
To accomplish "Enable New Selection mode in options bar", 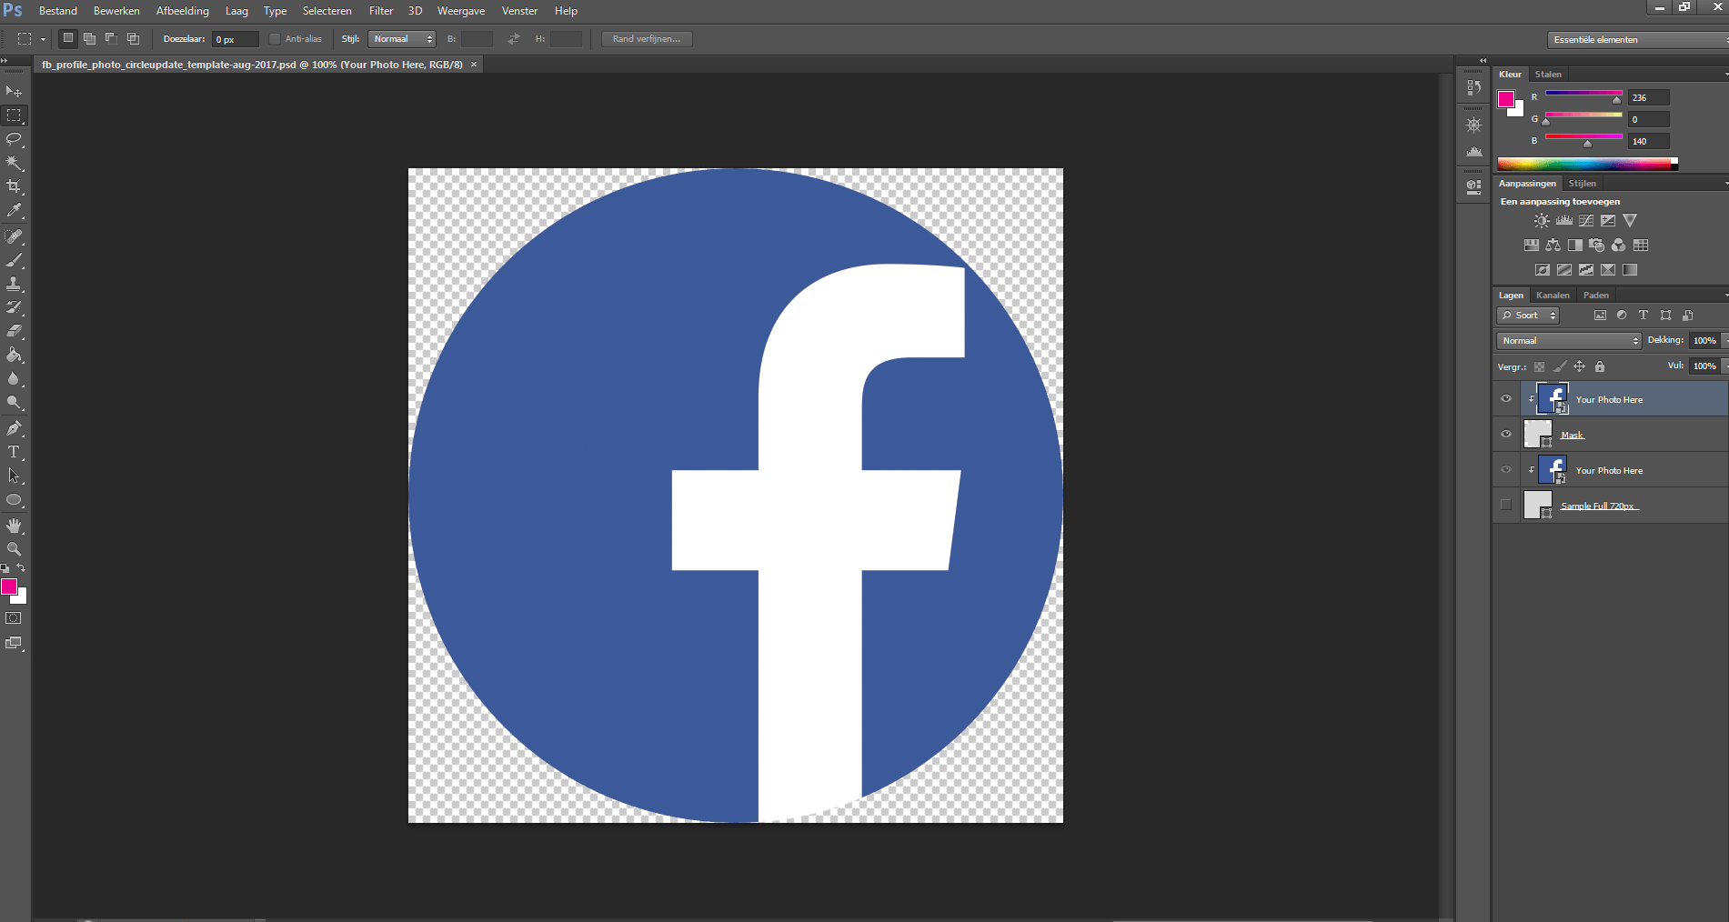I will point(67,38).
